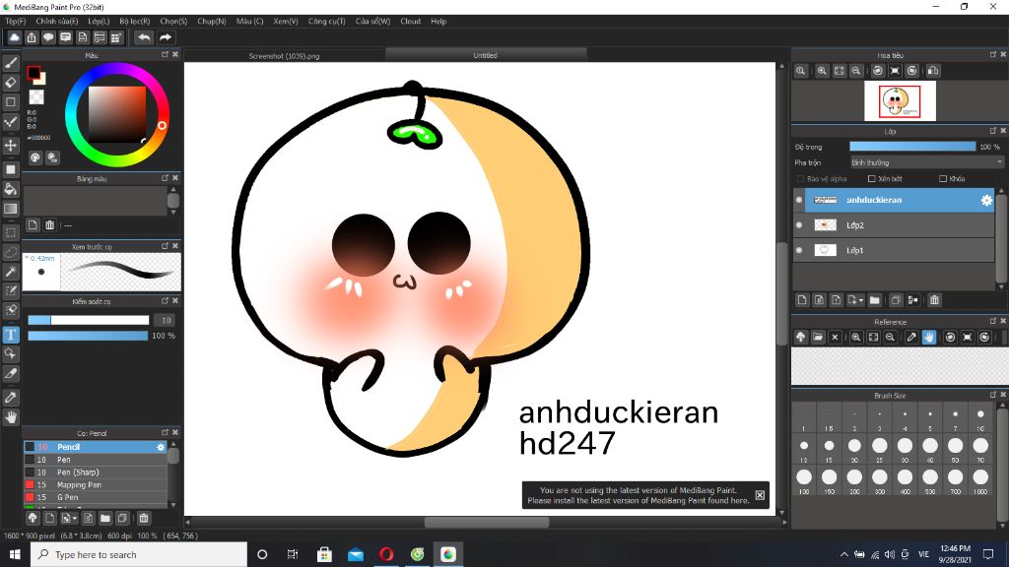This screenshot has height=567, width=1009.
Task: Toggle visibility of Lớp2 layer
Action: [799, 225]
